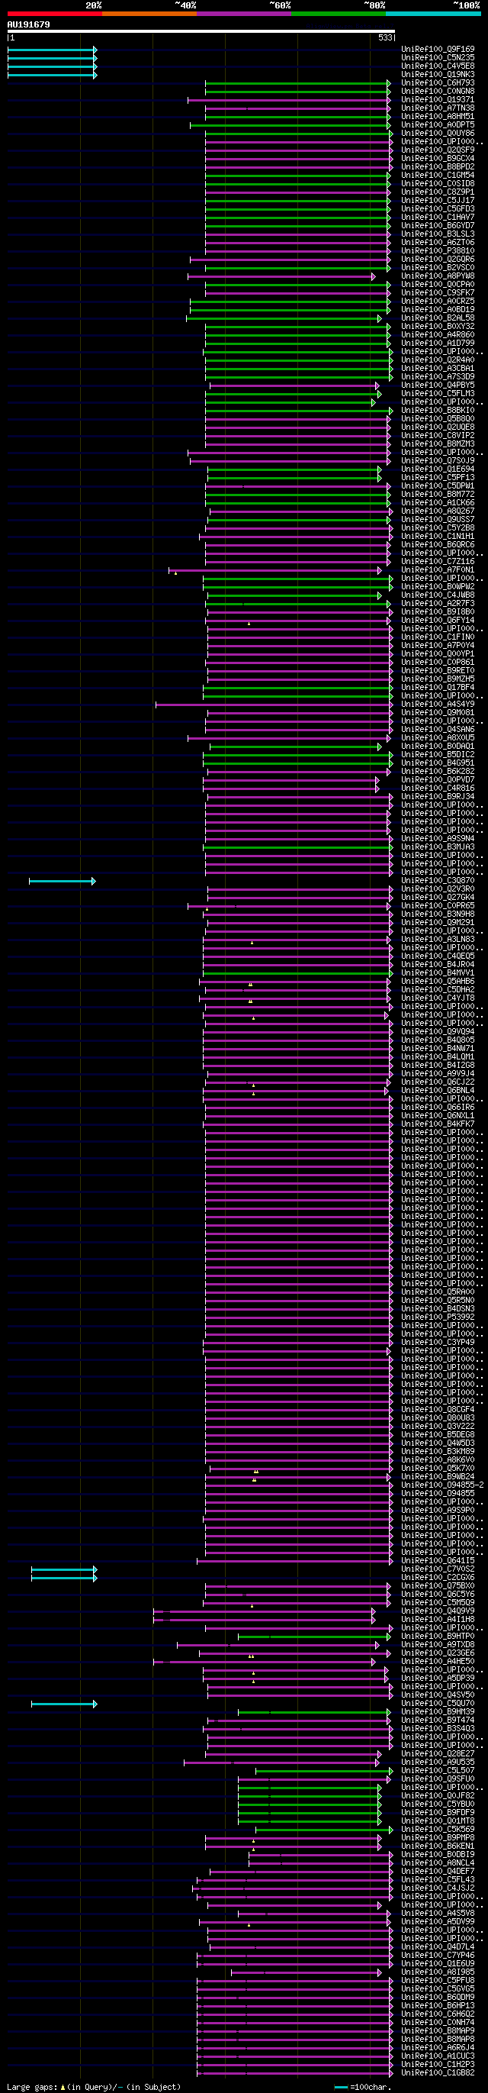This screenshot has height=2093, width=488.
Task: Click the ~40% identity label
Action: pos(186,5)
